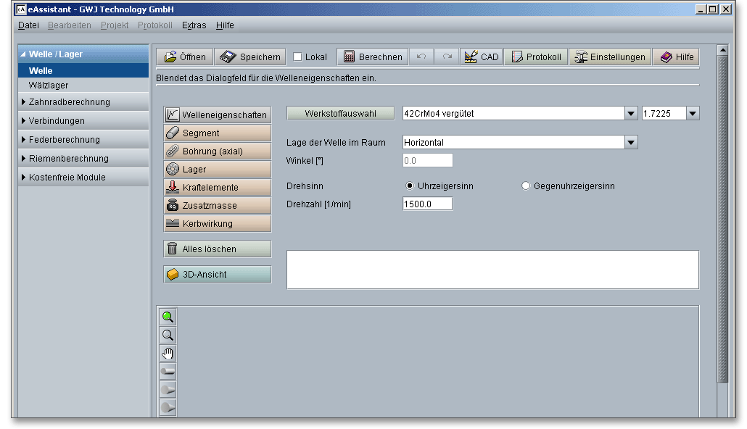
Task: Select Wälzlager in the sidebar
Action: (49, 86)
